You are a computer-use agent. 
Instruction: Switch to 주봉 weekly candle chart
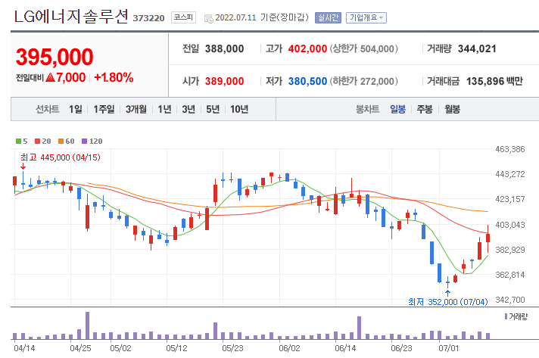[x=425, y=109]
